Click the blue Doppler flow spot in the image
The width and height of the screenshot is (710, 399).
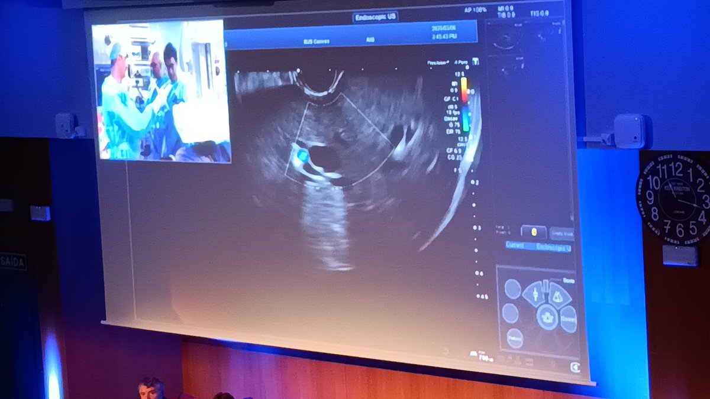pos(302,155)
